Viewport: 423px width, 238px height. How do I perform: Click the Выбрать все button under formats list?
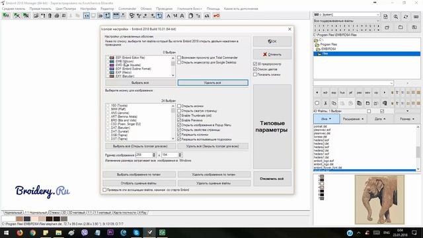click(140, 83)
